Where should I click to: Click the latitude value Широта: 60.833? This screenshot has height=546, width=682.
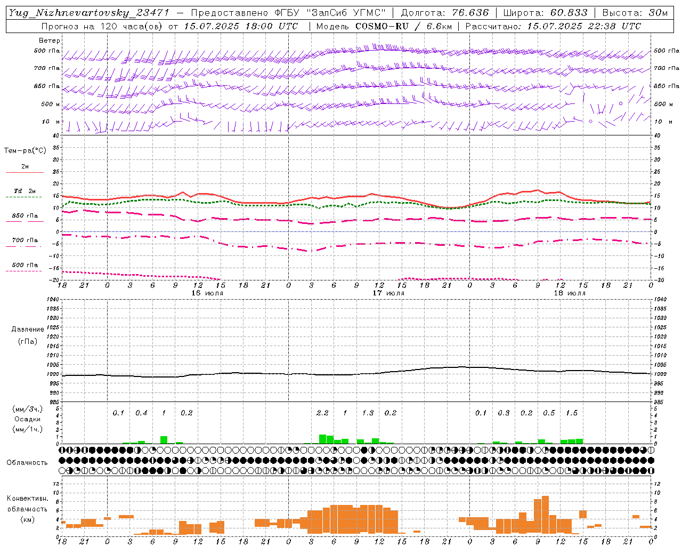pyautogui.click(x=545, y=13)
